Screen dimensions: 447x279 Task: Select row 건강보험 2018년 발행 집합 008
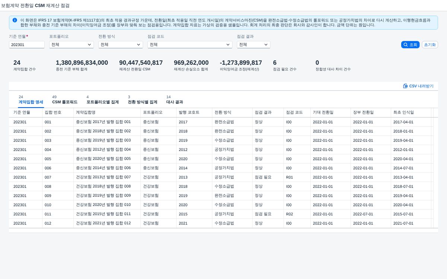tap(222, 186)
